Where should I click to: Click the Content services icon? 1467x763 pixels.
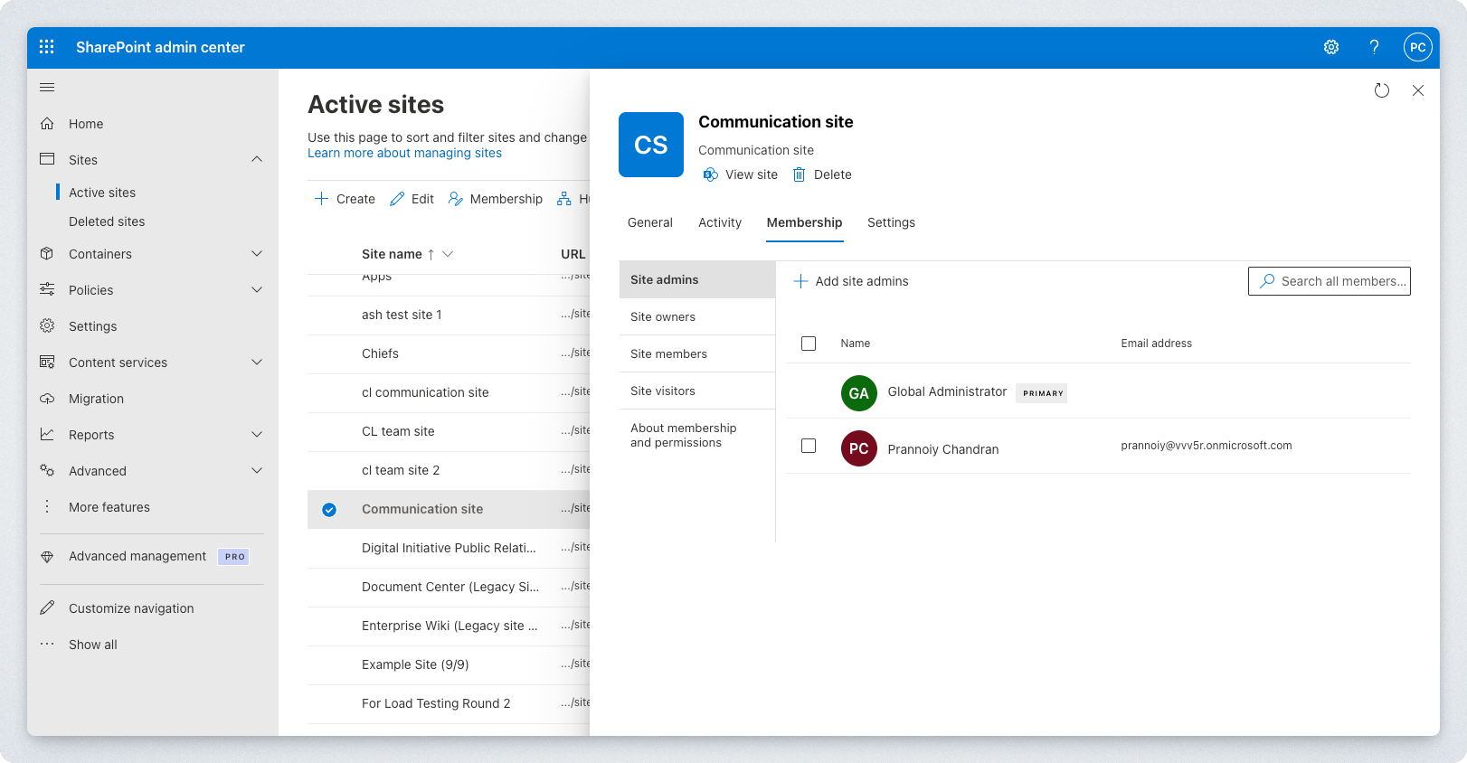point(47,362)
